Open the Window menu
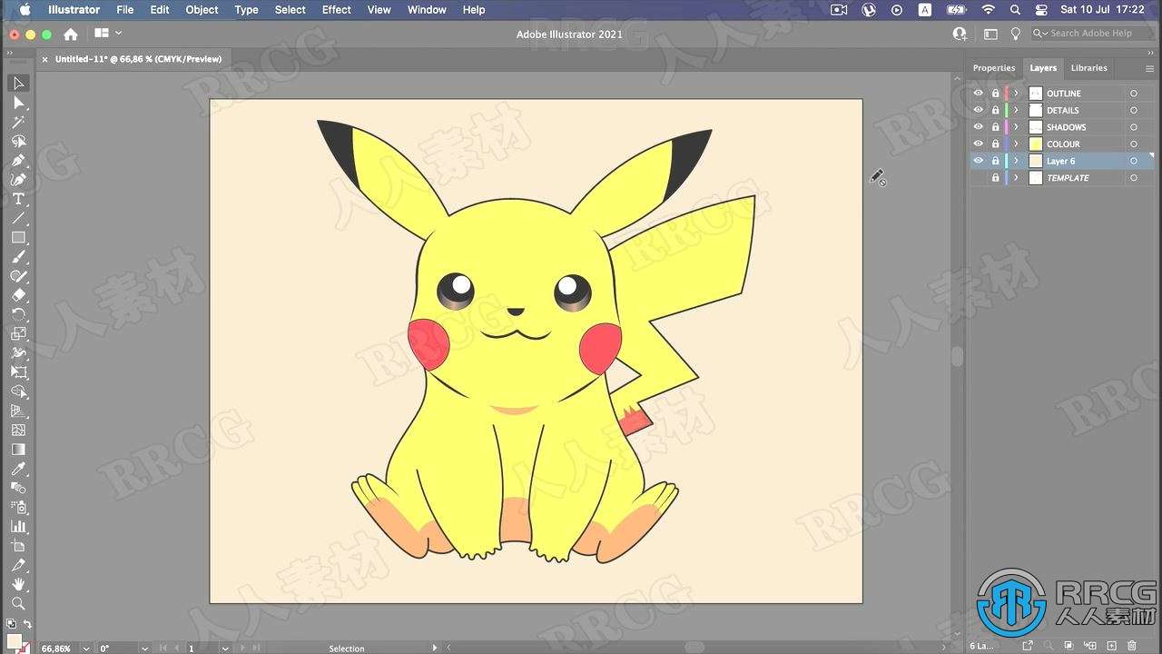The height and width of the screenshot is (654, 1162). (x=427, y=10)
